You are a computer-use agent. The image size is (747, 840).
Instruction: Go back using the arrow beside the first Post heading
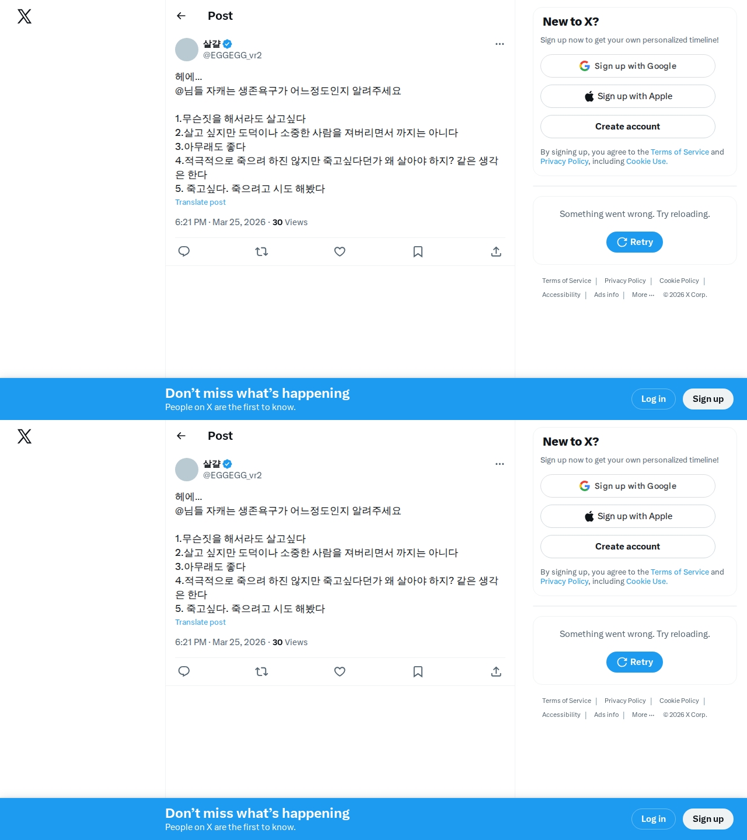[x=181, y=16]
